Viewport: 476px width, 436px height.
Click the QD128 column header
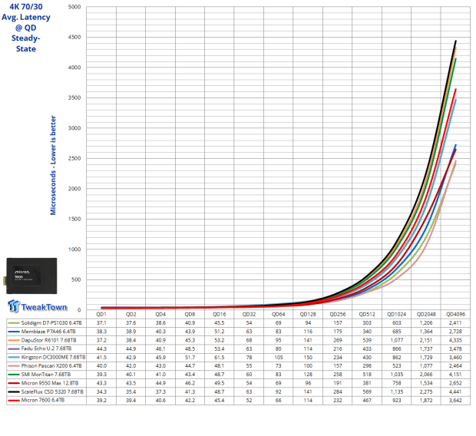click(308, 314)
